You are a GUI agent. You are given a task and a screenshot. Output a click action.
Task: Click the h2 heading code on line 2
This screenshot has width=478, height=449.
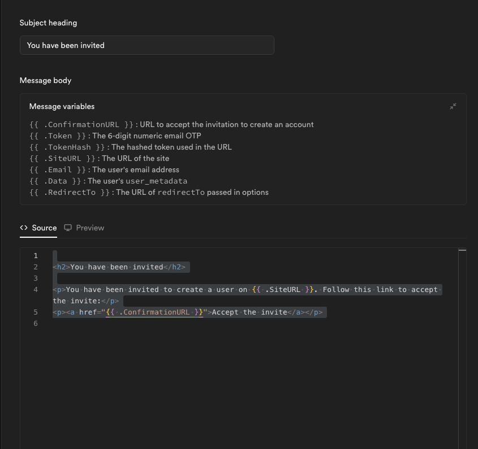[x=119, y=267]
